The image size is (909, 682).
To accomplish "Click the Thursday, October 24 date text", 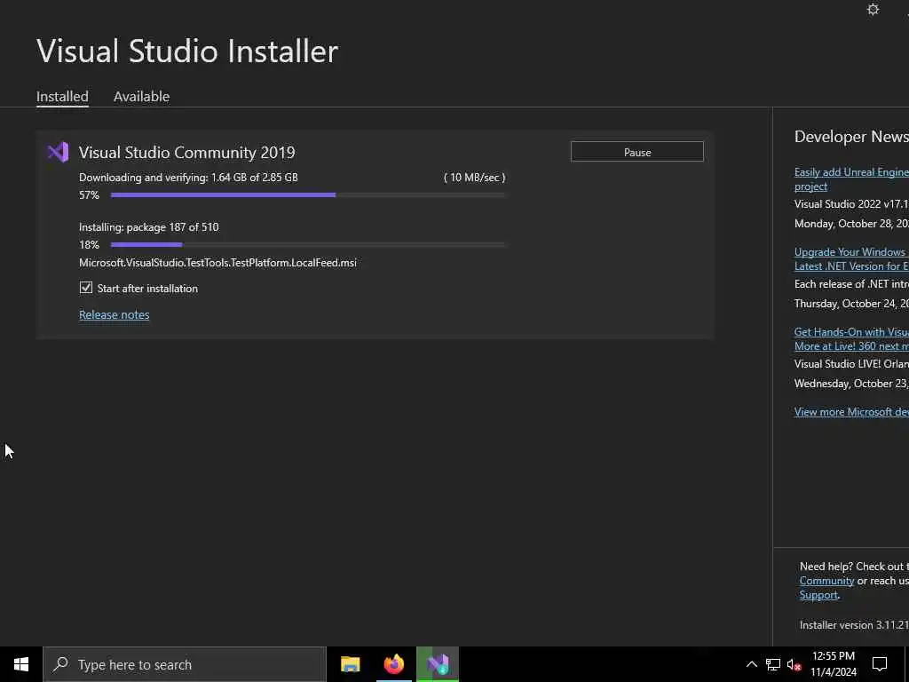I will (851, 304).
